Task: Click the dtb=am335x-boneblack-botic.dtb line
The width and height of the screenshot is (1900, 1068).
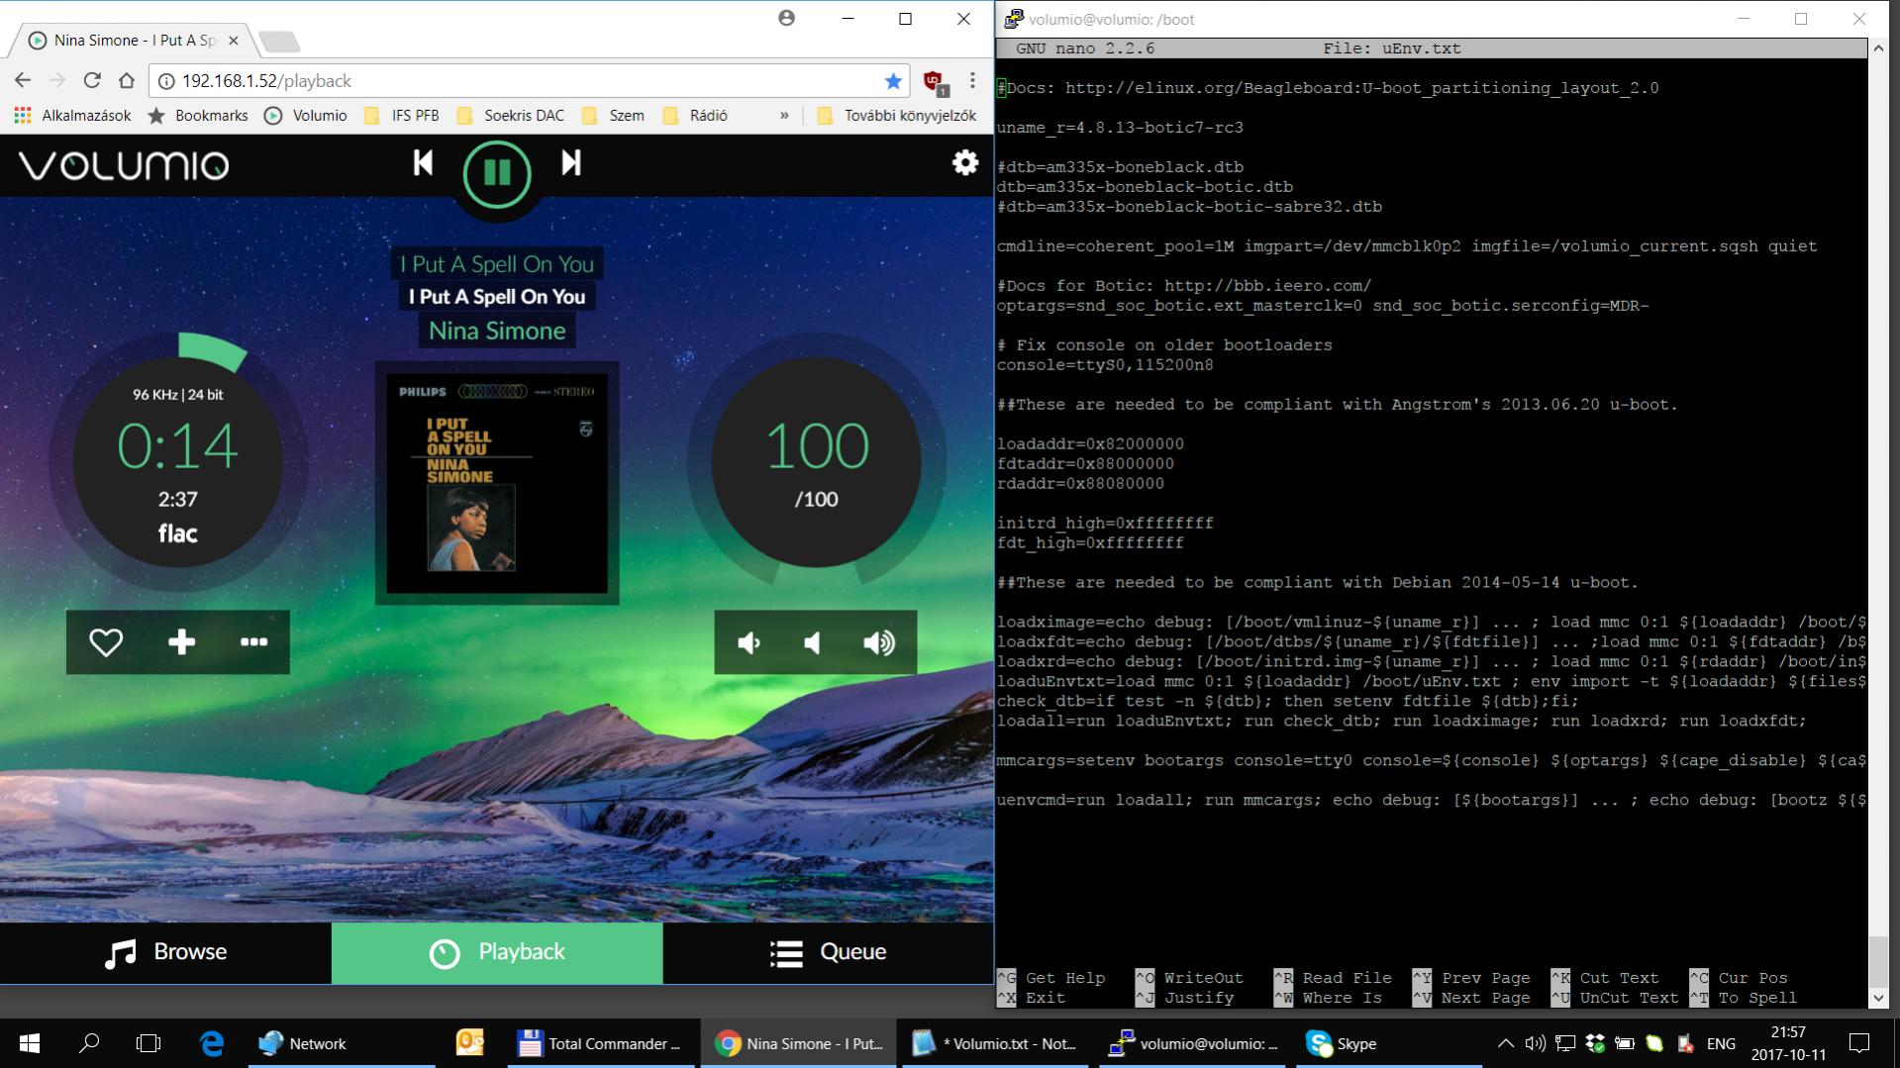Action: click(x=1145, y=187)
